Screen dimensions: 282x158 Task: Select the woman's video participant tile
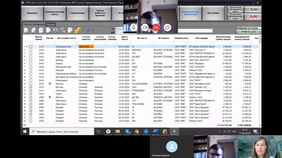click(x=260, y=147)
